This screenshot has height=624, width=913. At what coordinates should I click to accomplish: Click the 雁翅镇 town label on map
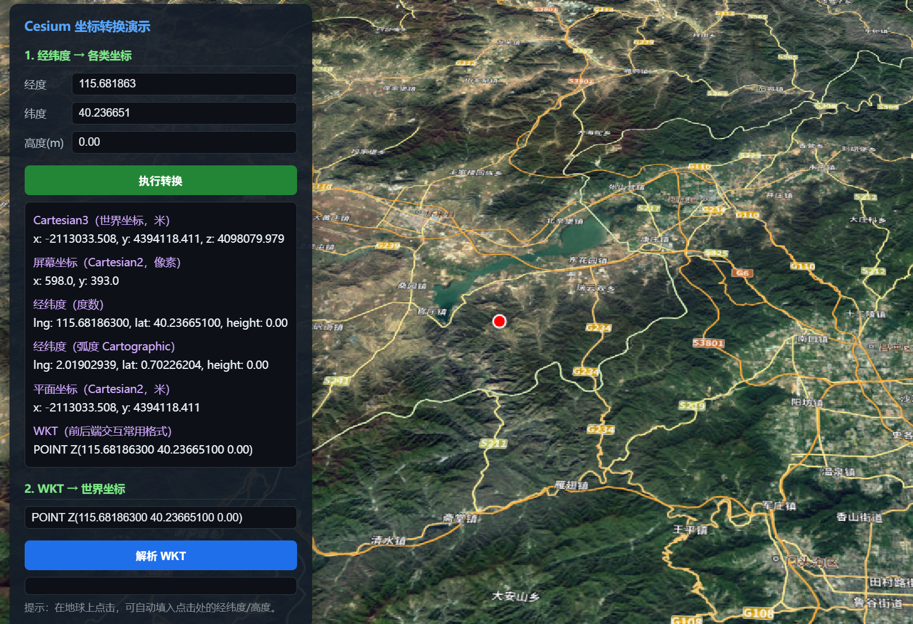(572, 486)
